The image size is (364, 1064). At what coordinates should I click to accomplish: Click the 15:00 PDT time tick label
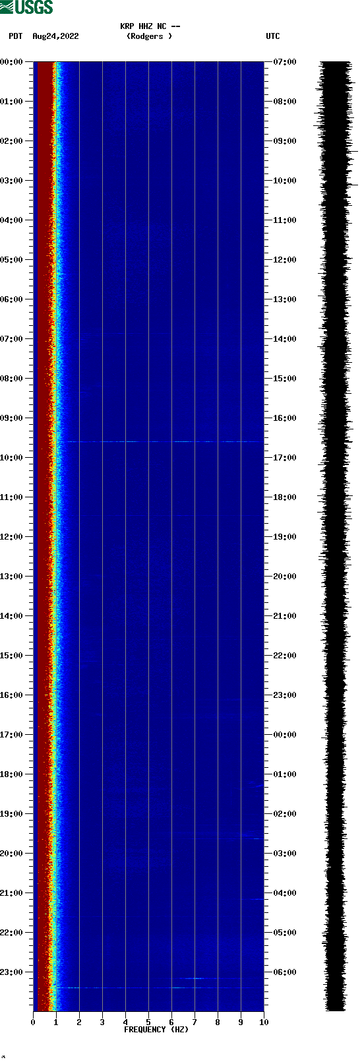(x=12, y=656)
